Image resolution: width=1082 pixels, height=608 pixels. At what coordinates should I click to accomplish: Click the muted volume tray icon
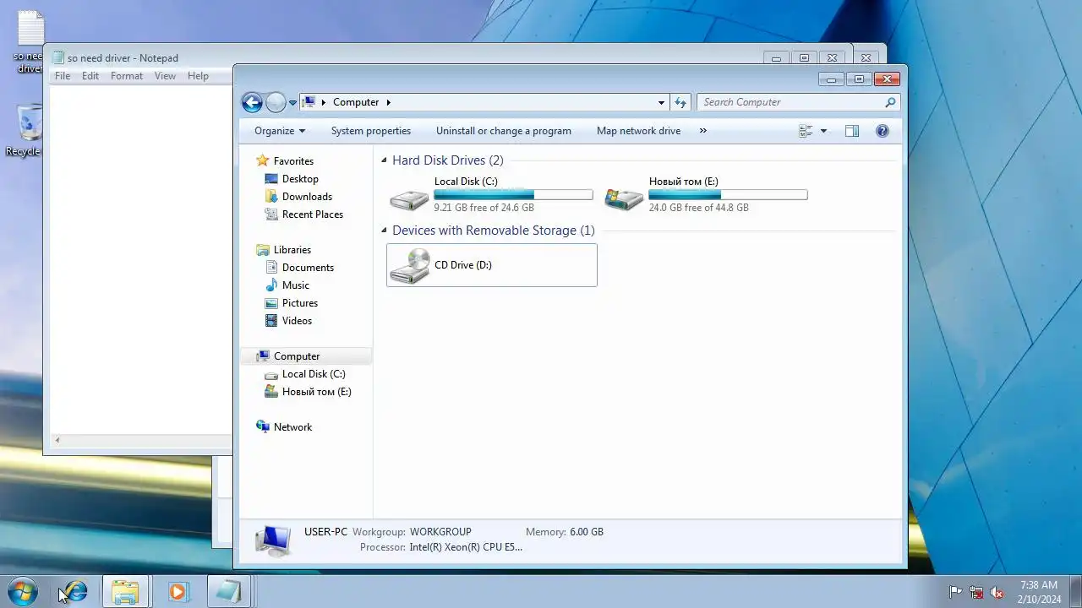click(x=997, y=592)
